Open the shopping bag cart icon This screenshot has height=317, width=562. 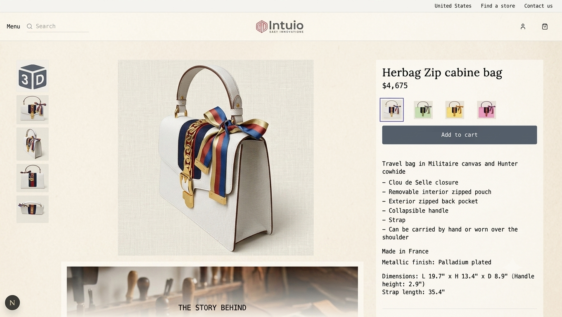[x=545, y=26]
